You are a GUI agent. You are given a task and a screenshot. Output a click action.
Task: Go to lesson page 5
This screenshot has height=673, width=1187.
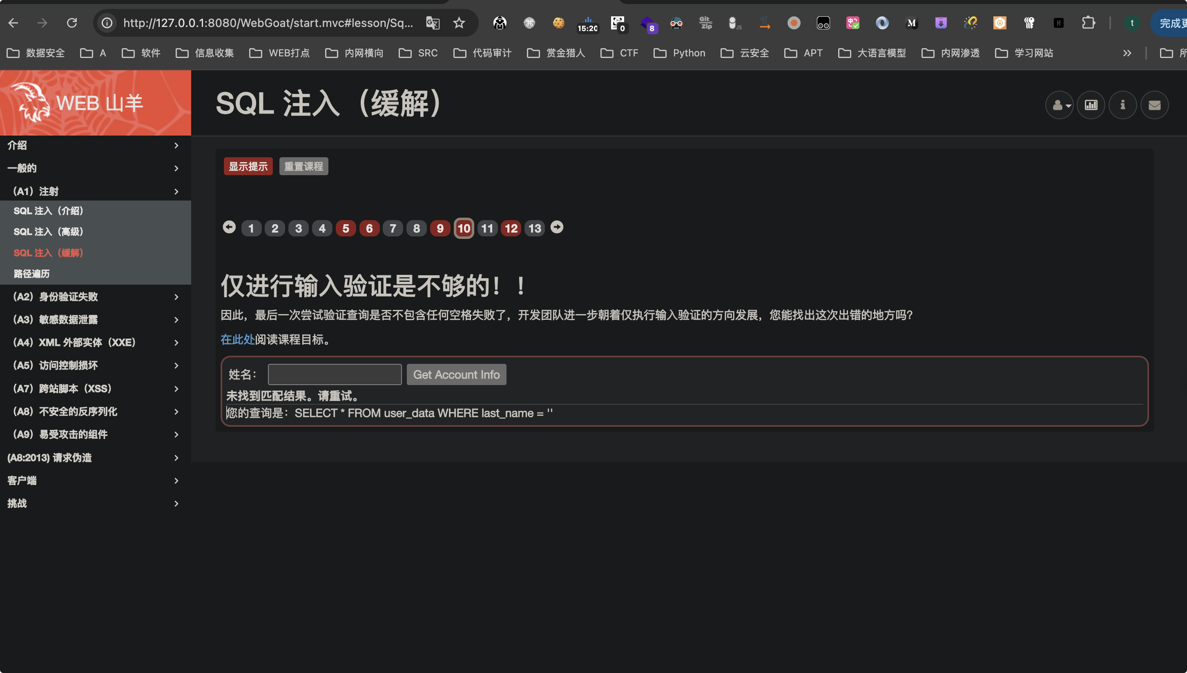click(346, 228)
